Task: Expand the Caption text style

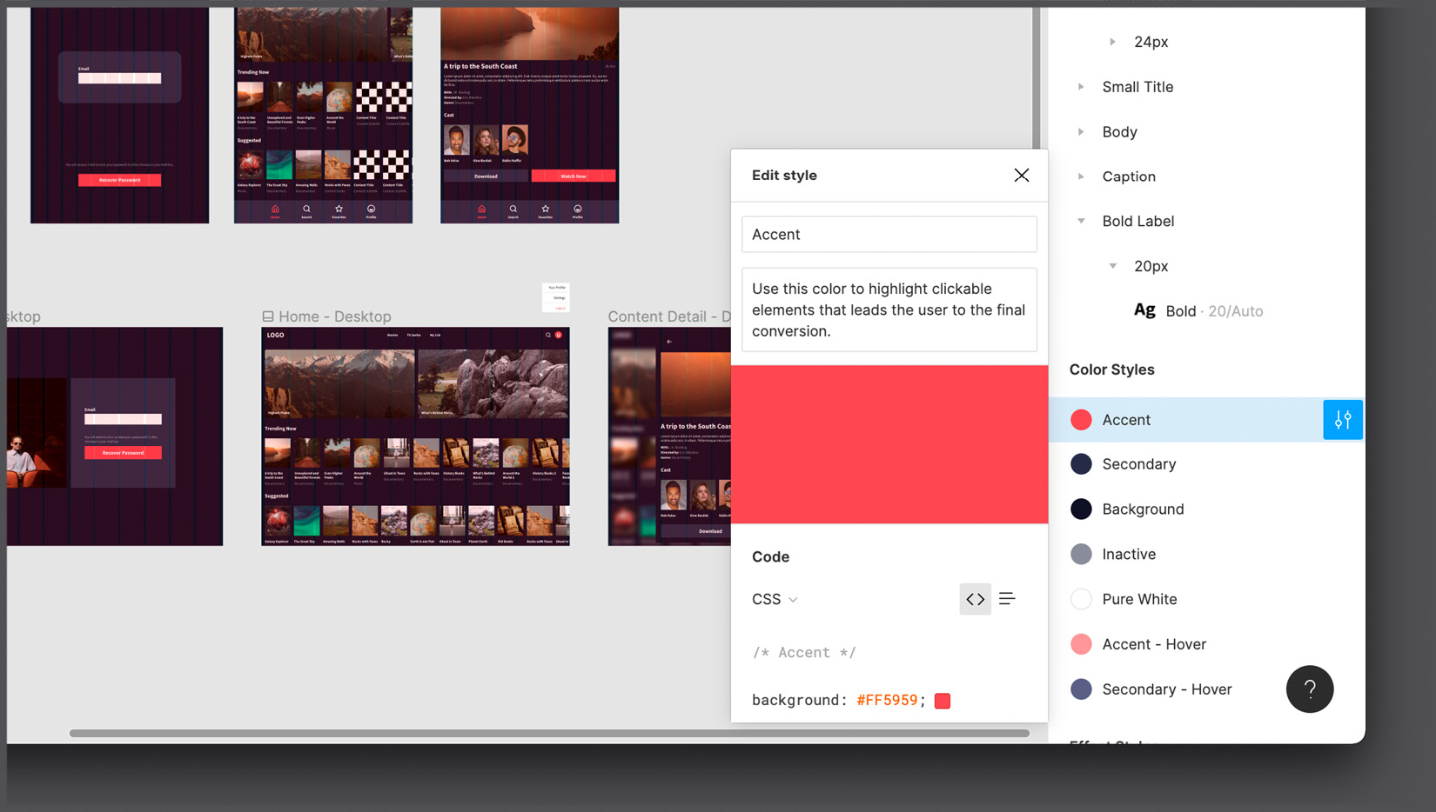Action: point(1081,176)
